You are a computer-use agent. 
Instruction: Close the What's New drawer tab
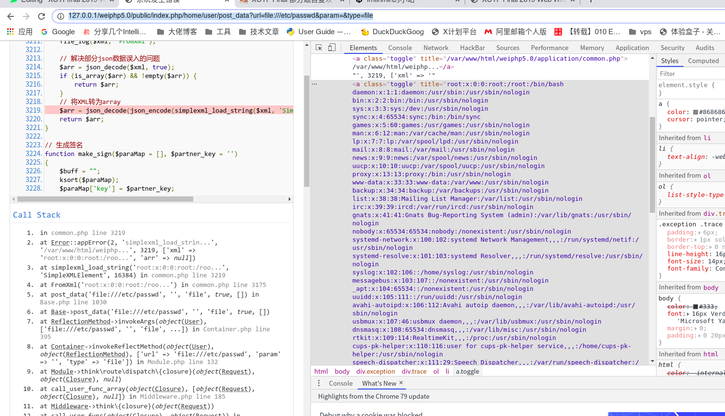[401, 383]
